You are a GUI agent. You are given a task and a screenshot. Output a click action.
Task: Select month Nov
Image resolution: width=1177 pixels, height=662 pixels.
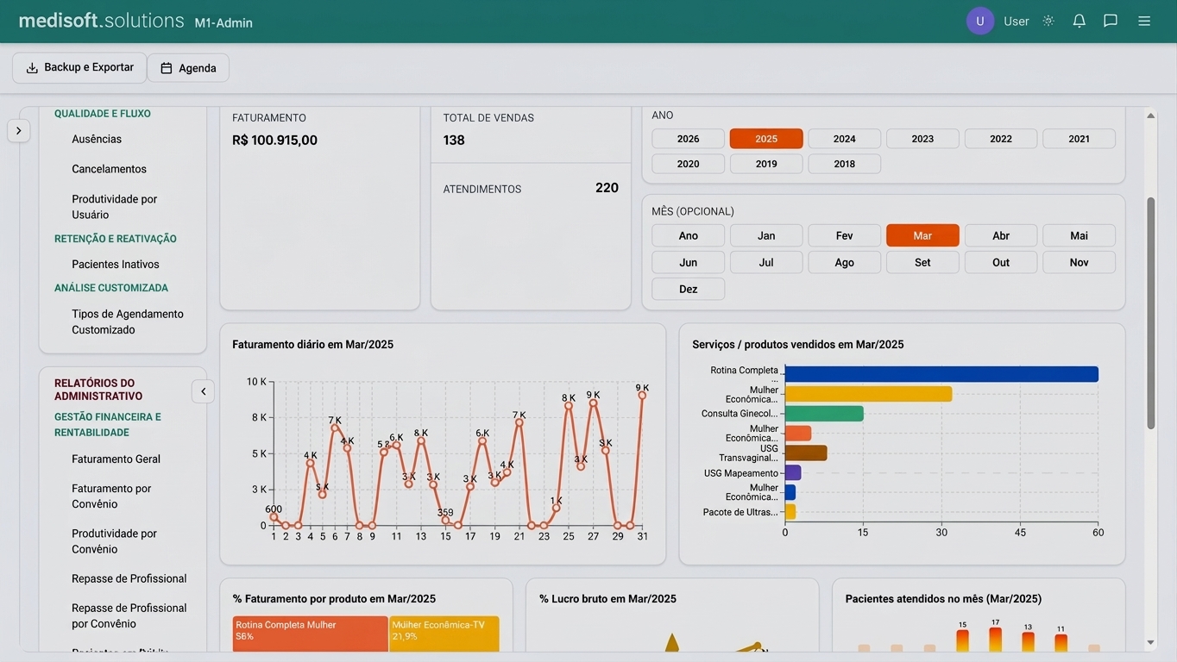coord(1079,262)
